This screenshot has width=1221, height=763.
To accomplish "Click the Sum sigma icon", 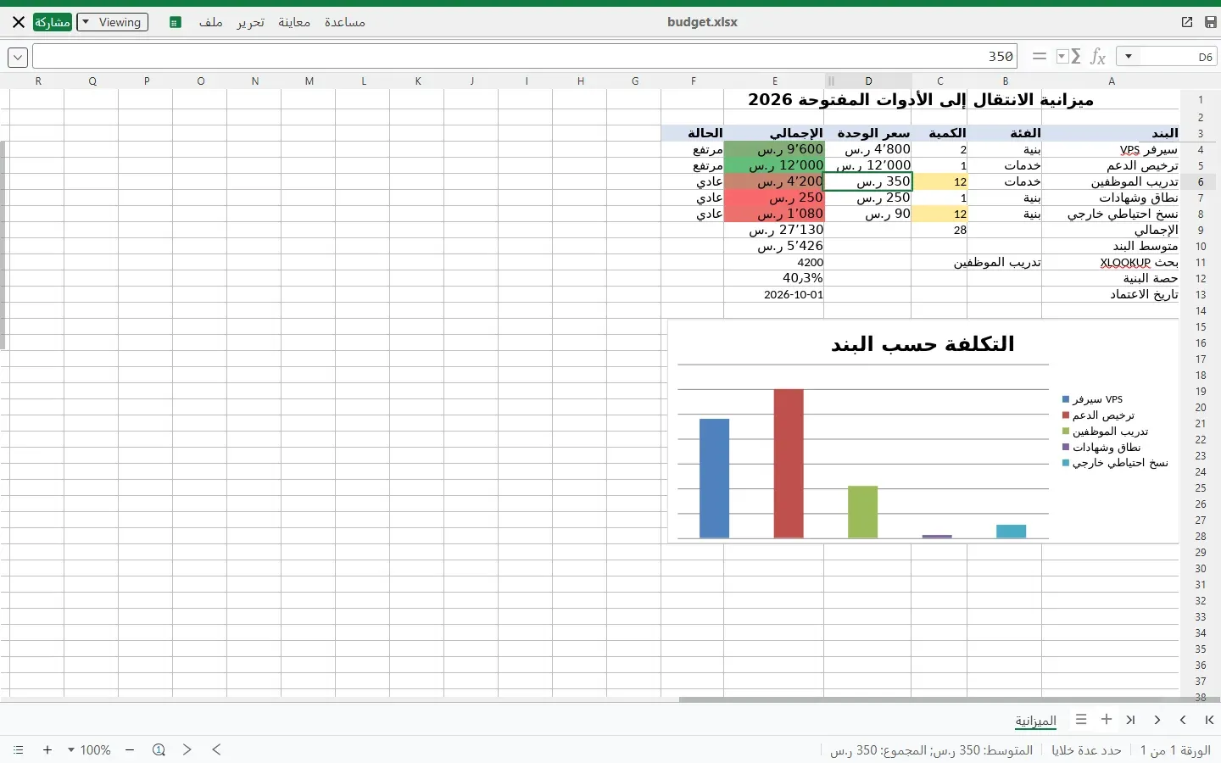I will click(1076, 57).
